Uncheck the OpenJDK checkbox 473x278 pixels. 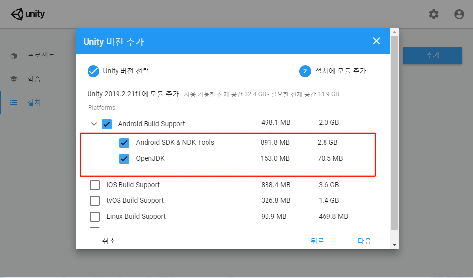coord(124,159)
